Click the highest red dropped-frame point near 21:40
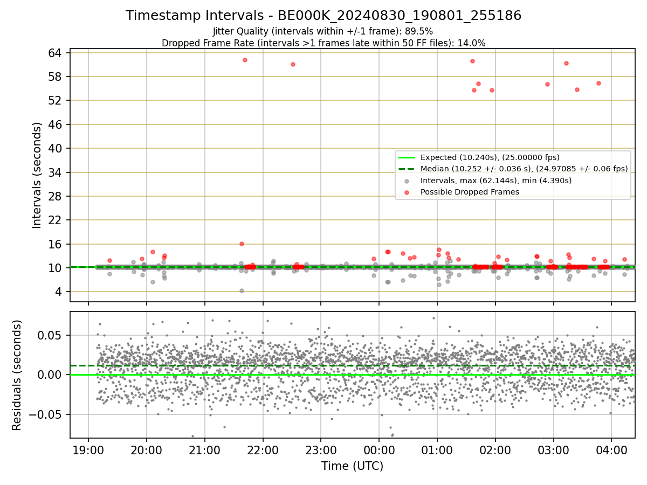647x485 pixels. point(245,60)
